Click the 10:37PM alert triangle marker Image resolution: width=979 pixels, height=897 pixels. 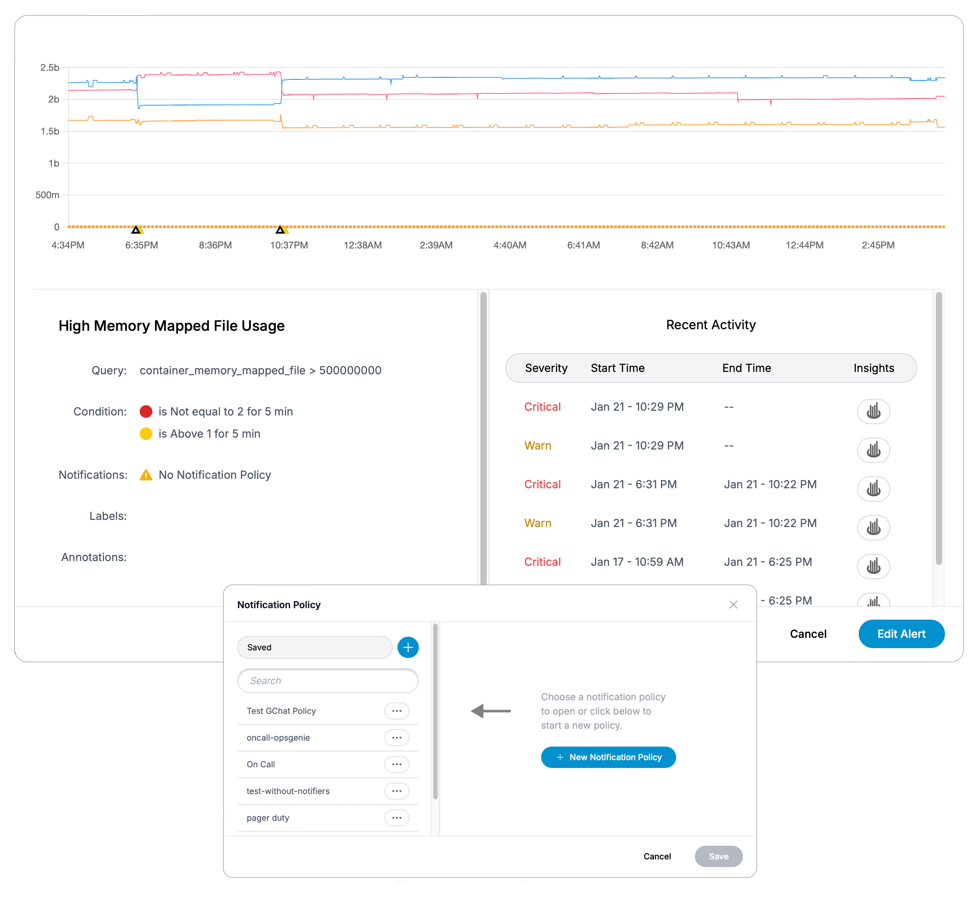coord(281,229)
